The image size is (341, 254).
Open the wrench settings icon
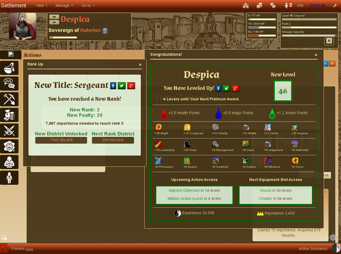(x=335, y=5)
